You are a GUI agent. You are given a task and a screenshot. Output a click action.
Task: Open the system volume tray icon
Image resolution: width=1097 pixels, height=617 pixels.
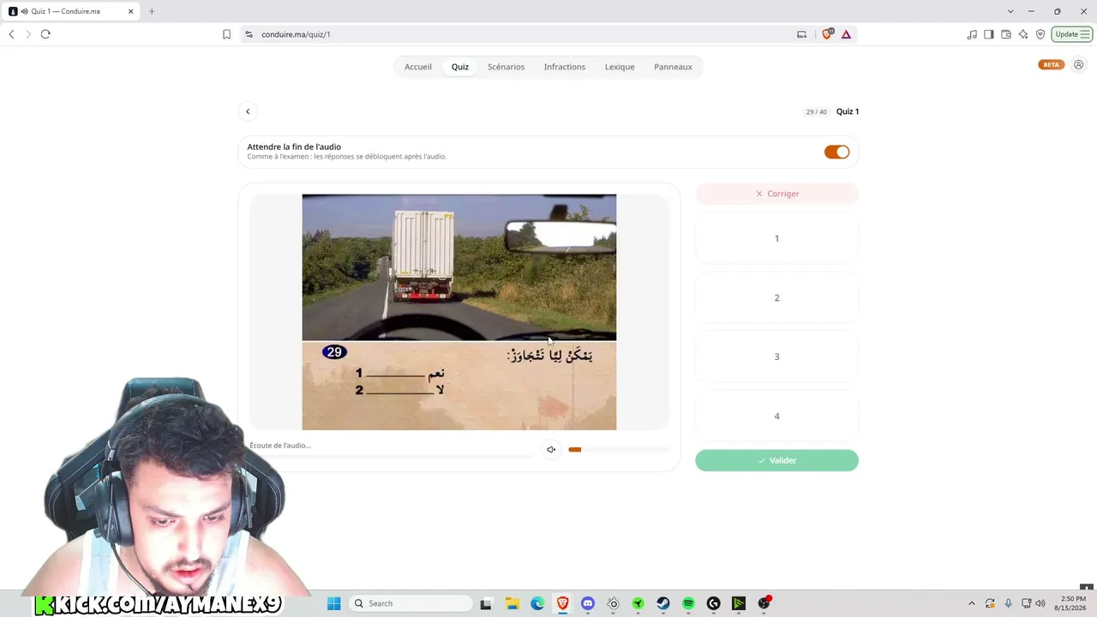[x=1040, y=603]
